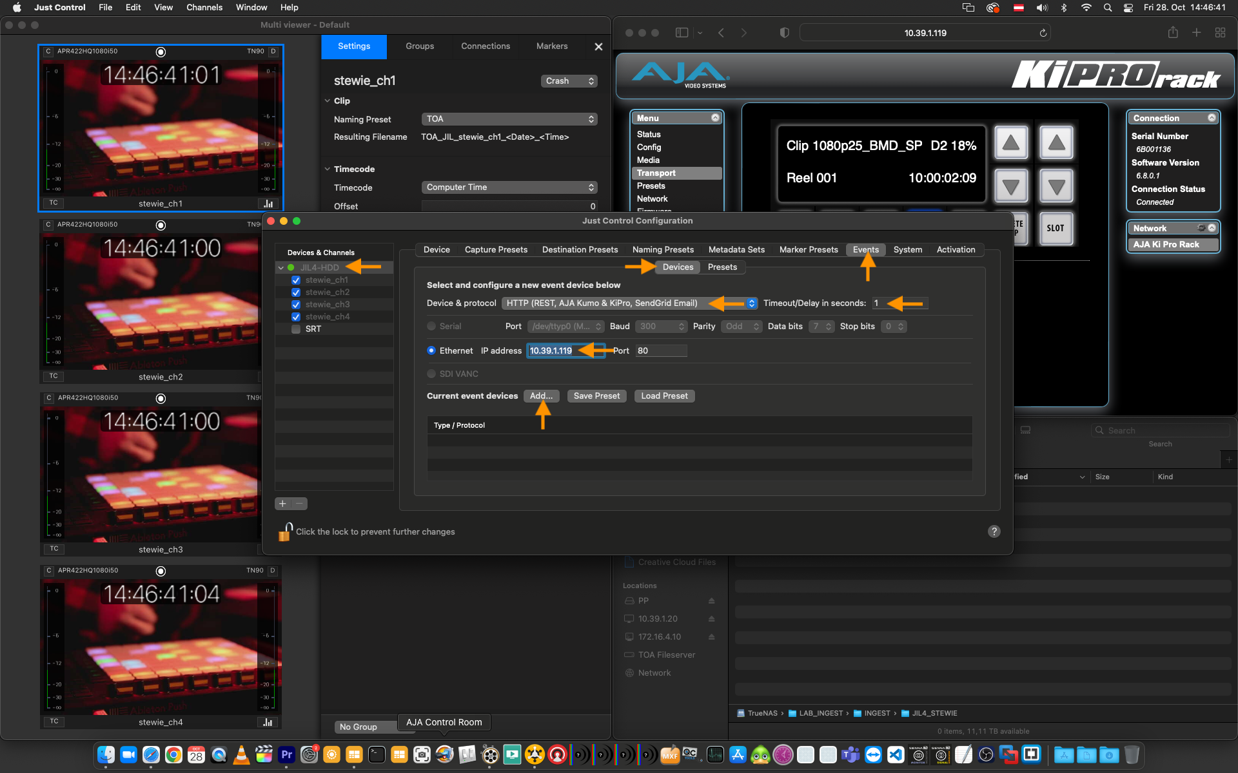Click second down arrow on KiPro panel

[x=1056, y=187]
